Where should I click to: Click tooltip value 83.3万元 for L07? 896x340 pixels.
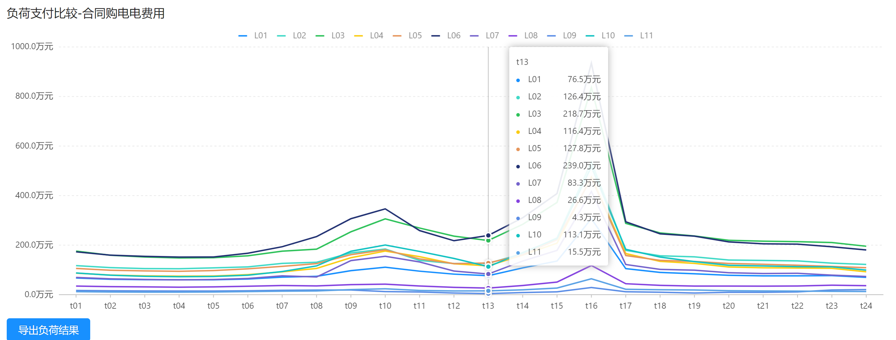[x=584, y=183]
